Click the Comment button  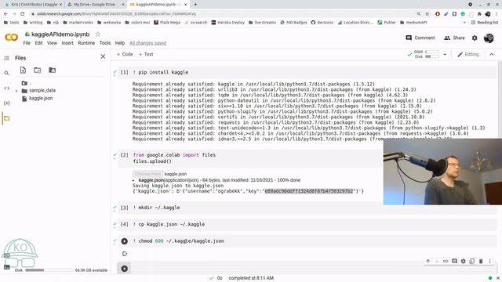[x=420, y=38]
